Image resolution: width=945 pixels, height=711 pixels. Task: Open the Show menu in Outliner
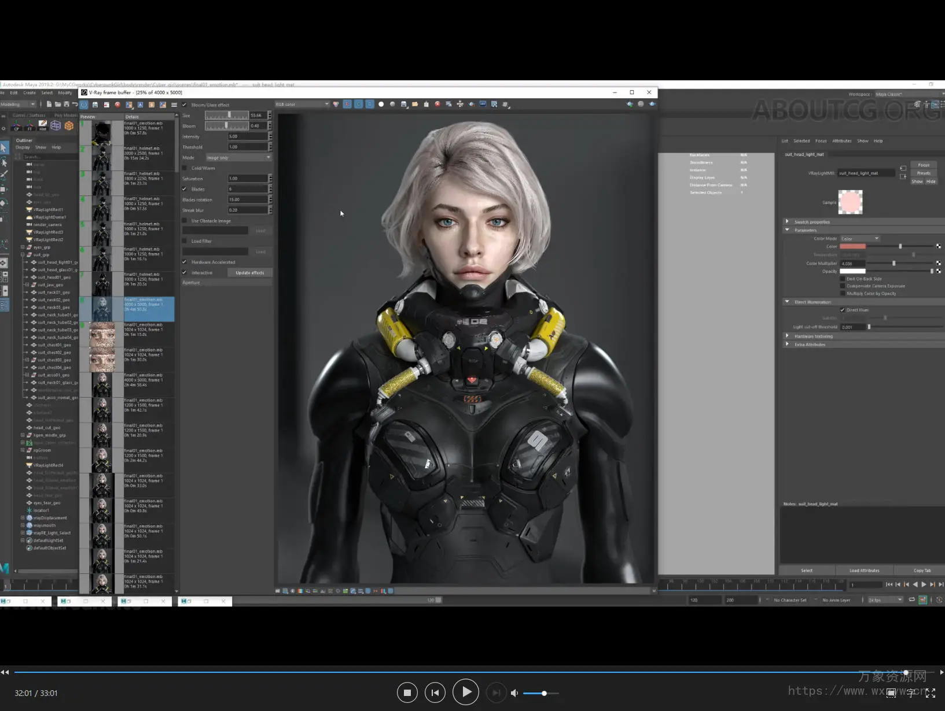(41, 147)
